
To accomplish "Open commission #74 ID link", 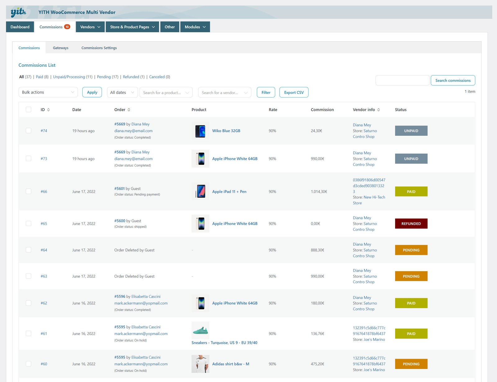I will [44, 131].
